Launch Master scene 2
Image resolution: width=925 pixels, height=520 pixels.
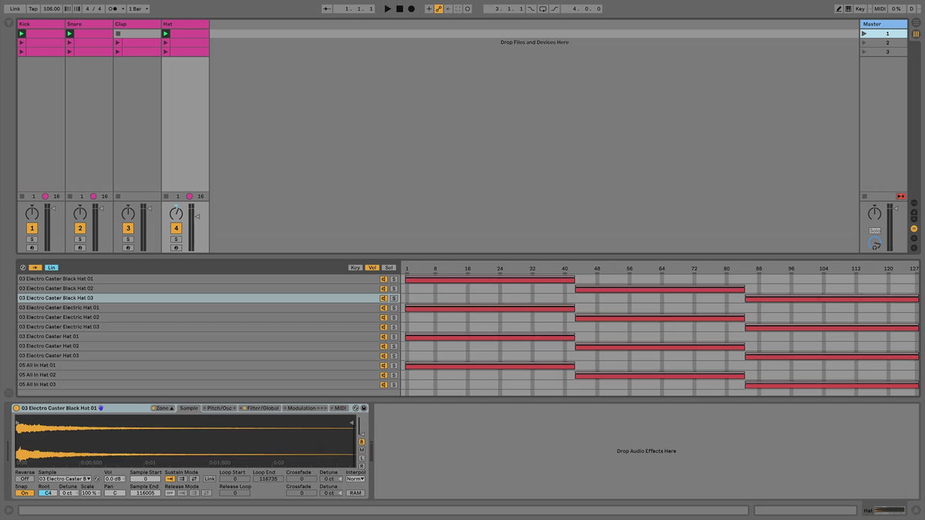pyautogui.click(x=864, y=43)
